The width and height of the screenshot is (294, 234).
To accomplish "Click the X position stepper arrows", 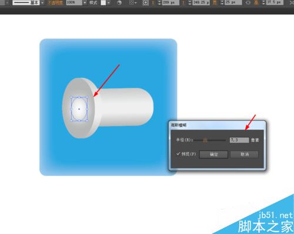I will click(160, 2).
